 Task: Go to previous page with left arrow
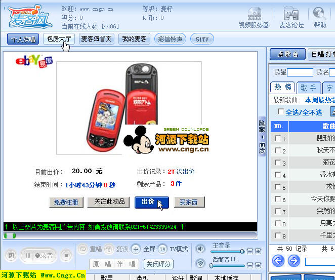278,261
